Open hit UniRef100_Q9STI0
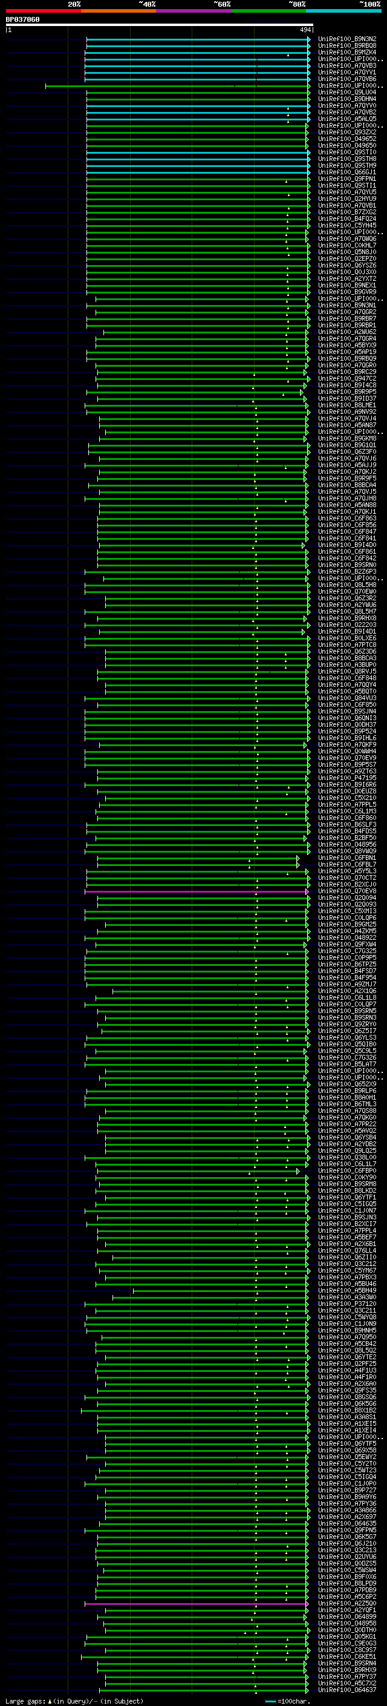This screenshot has width=387, height=1706. [x=347, y=153]
